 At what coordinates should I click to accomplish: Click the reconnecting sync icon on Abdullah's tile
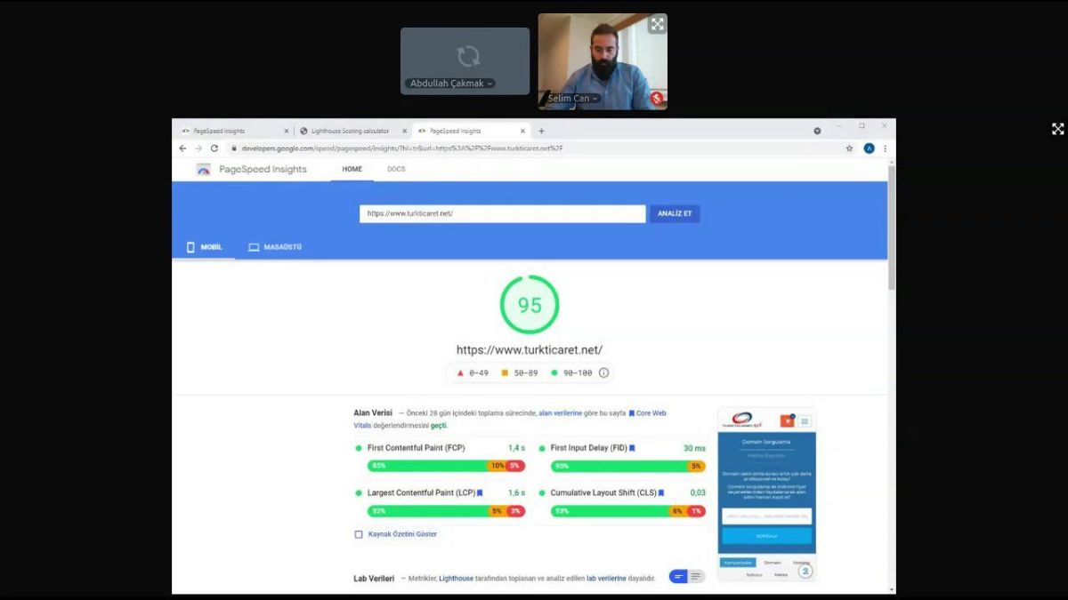(468, 56)
